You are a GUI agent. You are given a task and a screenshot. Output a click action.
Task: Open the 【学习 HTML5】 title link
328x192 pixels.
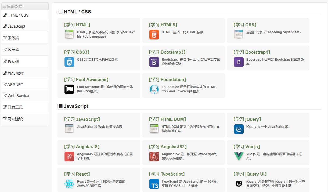point(163,25)
